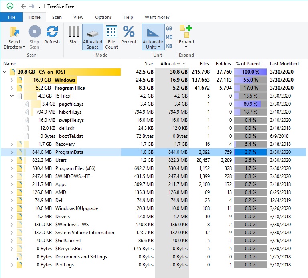This screenshot has height=278, width=308.
Task: Select the $GetCurrent folder row
Action: pyautogui.click(x=153, y=241)
